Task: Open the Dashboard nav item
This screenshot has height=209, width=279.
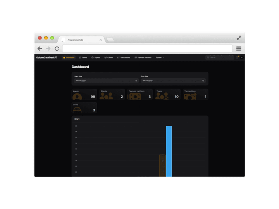Action: pyautogui.click(x=69, y=58)
